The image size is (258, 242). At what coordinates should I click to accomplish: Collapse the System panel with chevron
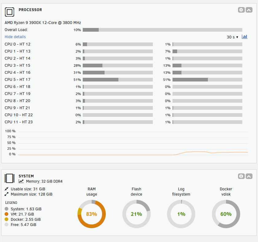click(249, 176)
